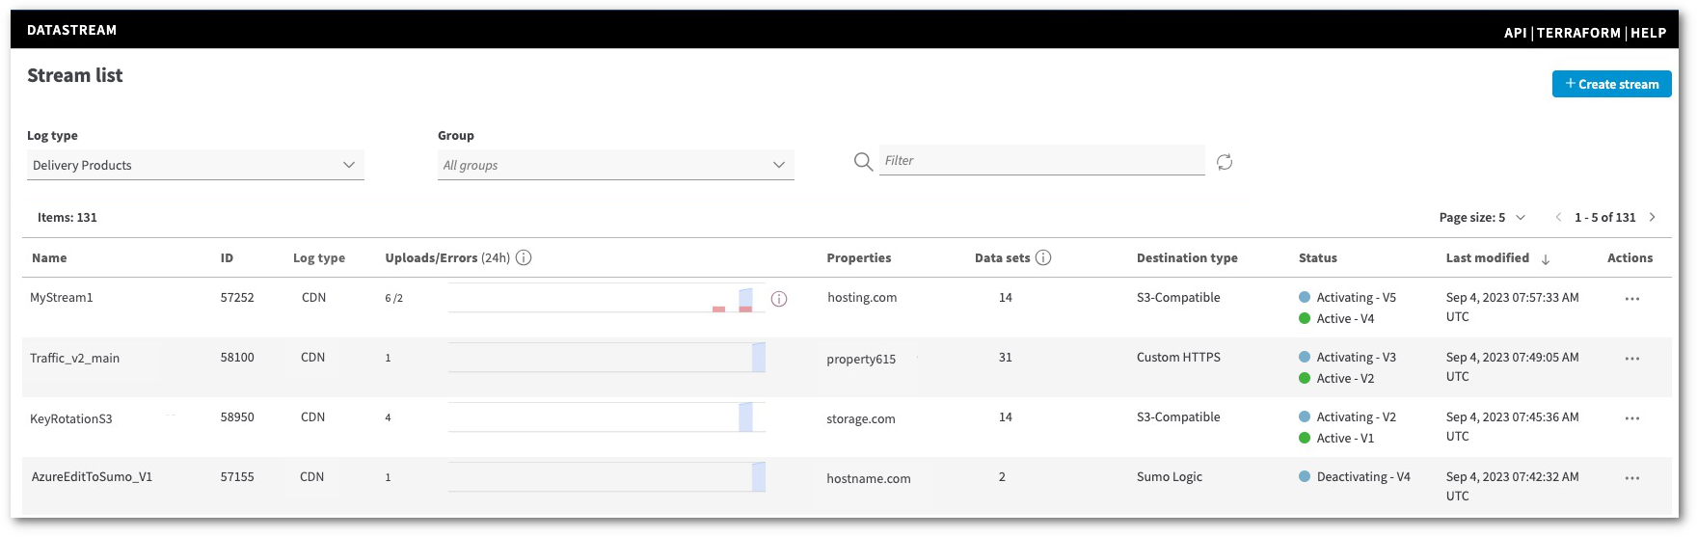Click info icon next to Data sets header

coord(1043,257)
